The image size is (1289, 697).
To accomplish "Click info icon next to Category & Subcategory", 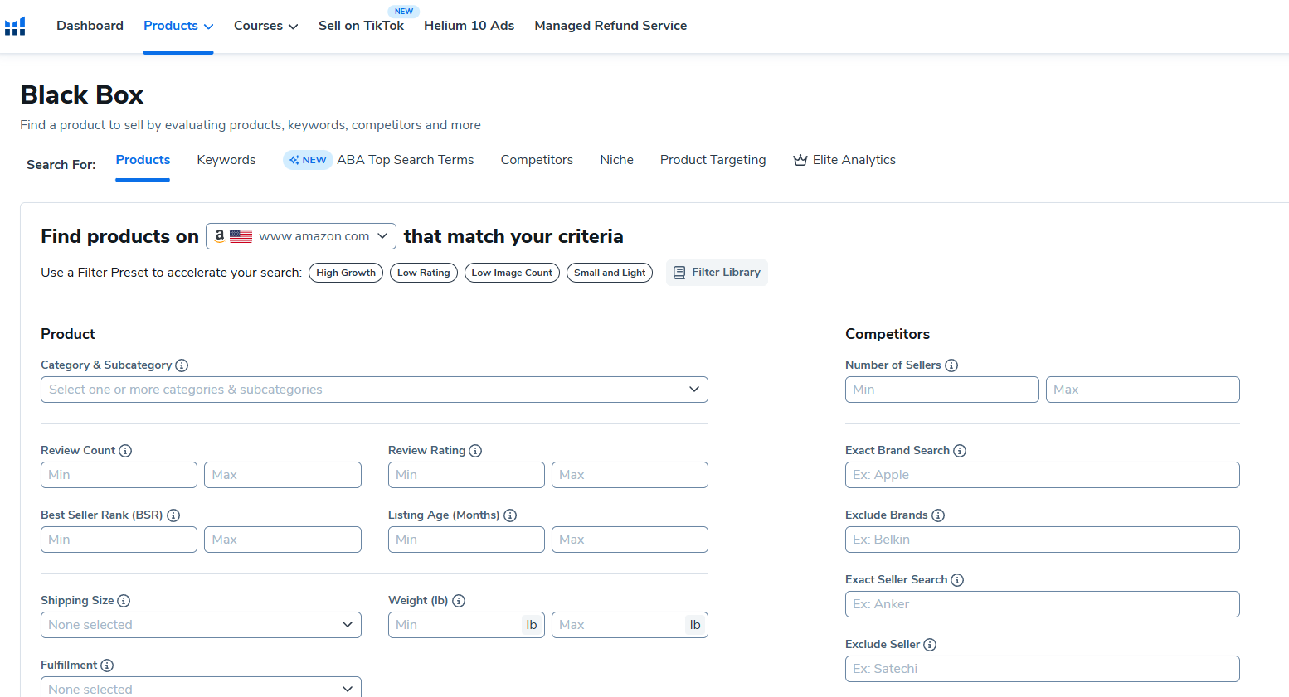I will pos(182,365).
